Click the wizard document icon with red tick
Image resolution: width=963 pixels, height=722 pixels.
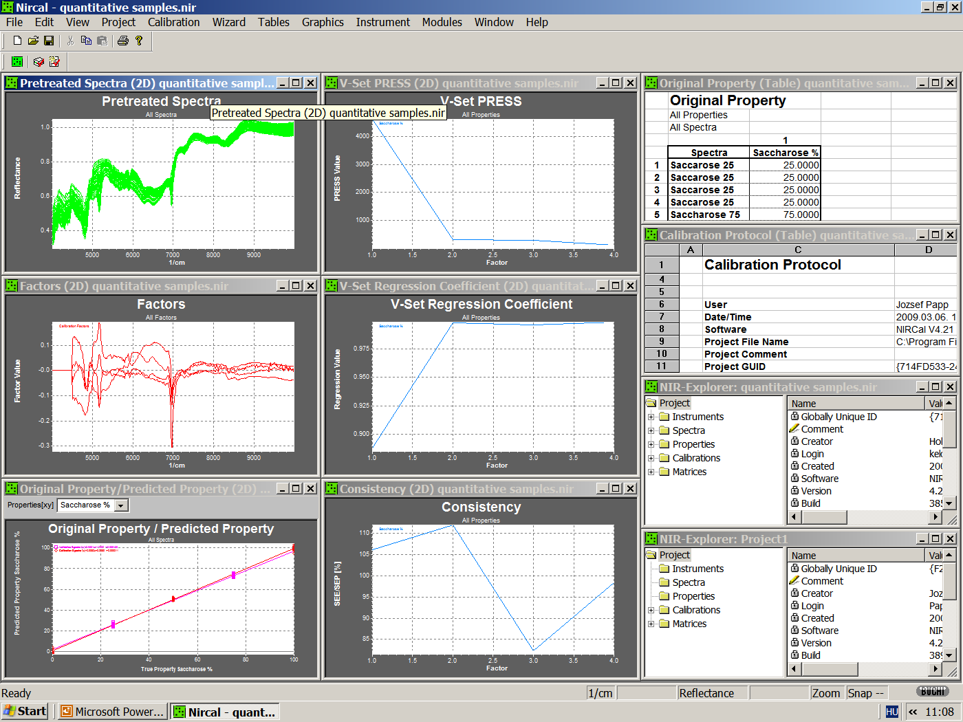54,61
